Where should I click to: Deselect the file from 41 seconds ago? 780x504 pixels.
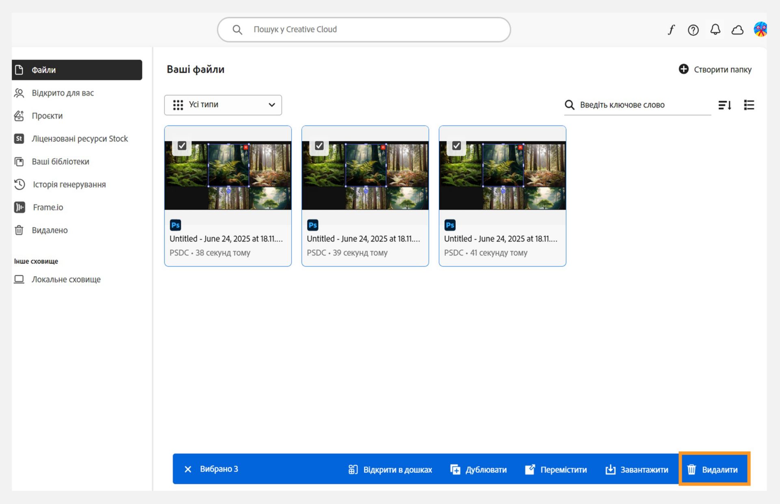(x=457, y=146)
